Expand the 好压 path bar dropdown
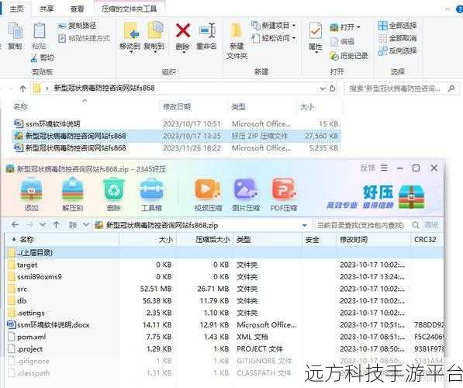The image size is (463, 388). [x=304, y=226]
